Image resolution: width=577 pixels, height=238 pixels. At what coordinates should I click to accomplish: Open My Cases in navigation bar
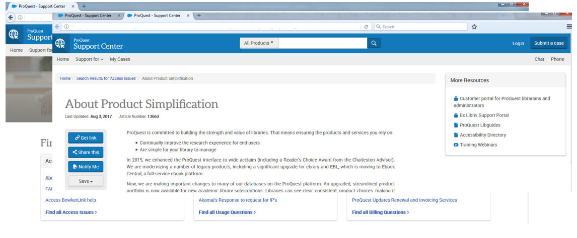click(x=120, y=59)
